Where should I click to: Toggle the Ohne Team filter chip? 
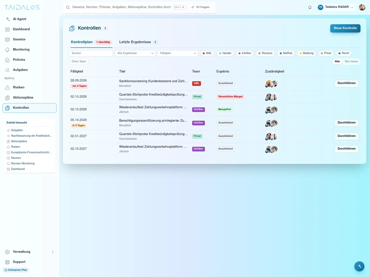(x=79, y=61)
